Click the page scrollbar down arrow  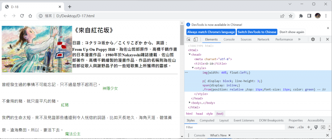(182, 136)
